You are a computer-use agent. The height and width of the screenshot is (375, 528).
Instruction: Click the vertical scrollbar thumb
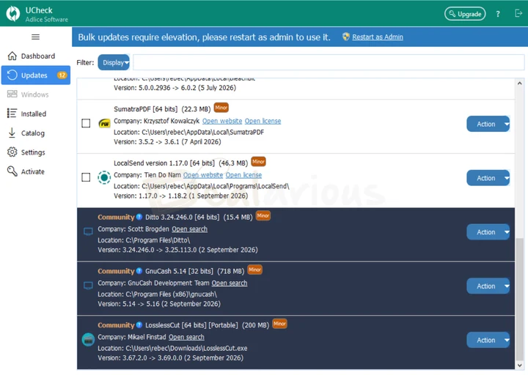pyautogui.click(x=520, y=299)
